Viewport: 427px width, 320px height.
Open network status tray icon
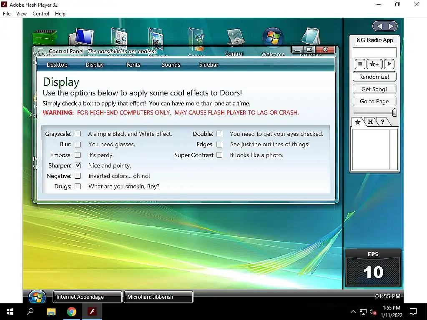pyautogui.click(x=363, y=312)
